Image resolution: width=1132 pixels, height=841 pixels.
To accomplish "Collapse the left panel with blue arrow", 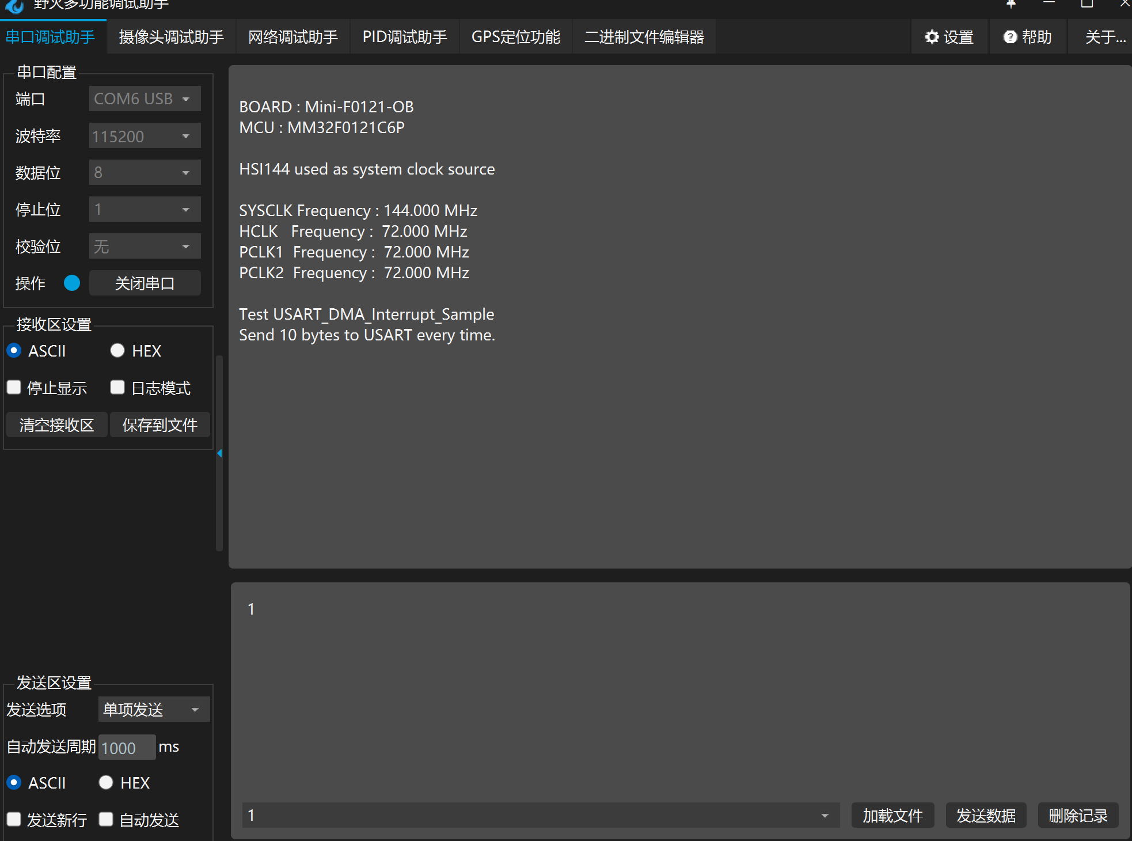I will click(x=219, y=454).
